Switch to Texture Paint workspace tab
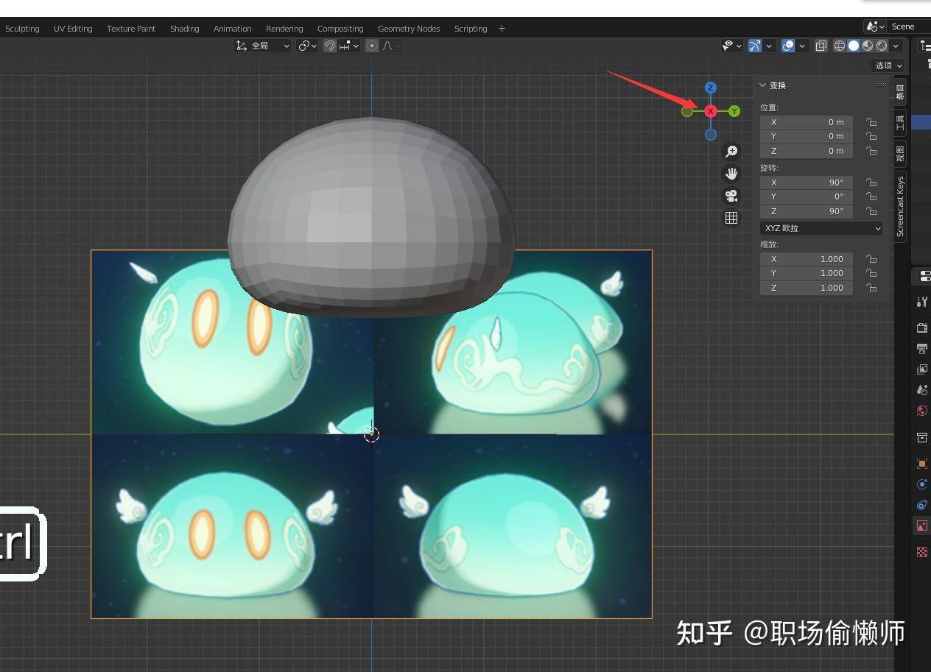This screenshot has width=931, height=672. (131, 29)
